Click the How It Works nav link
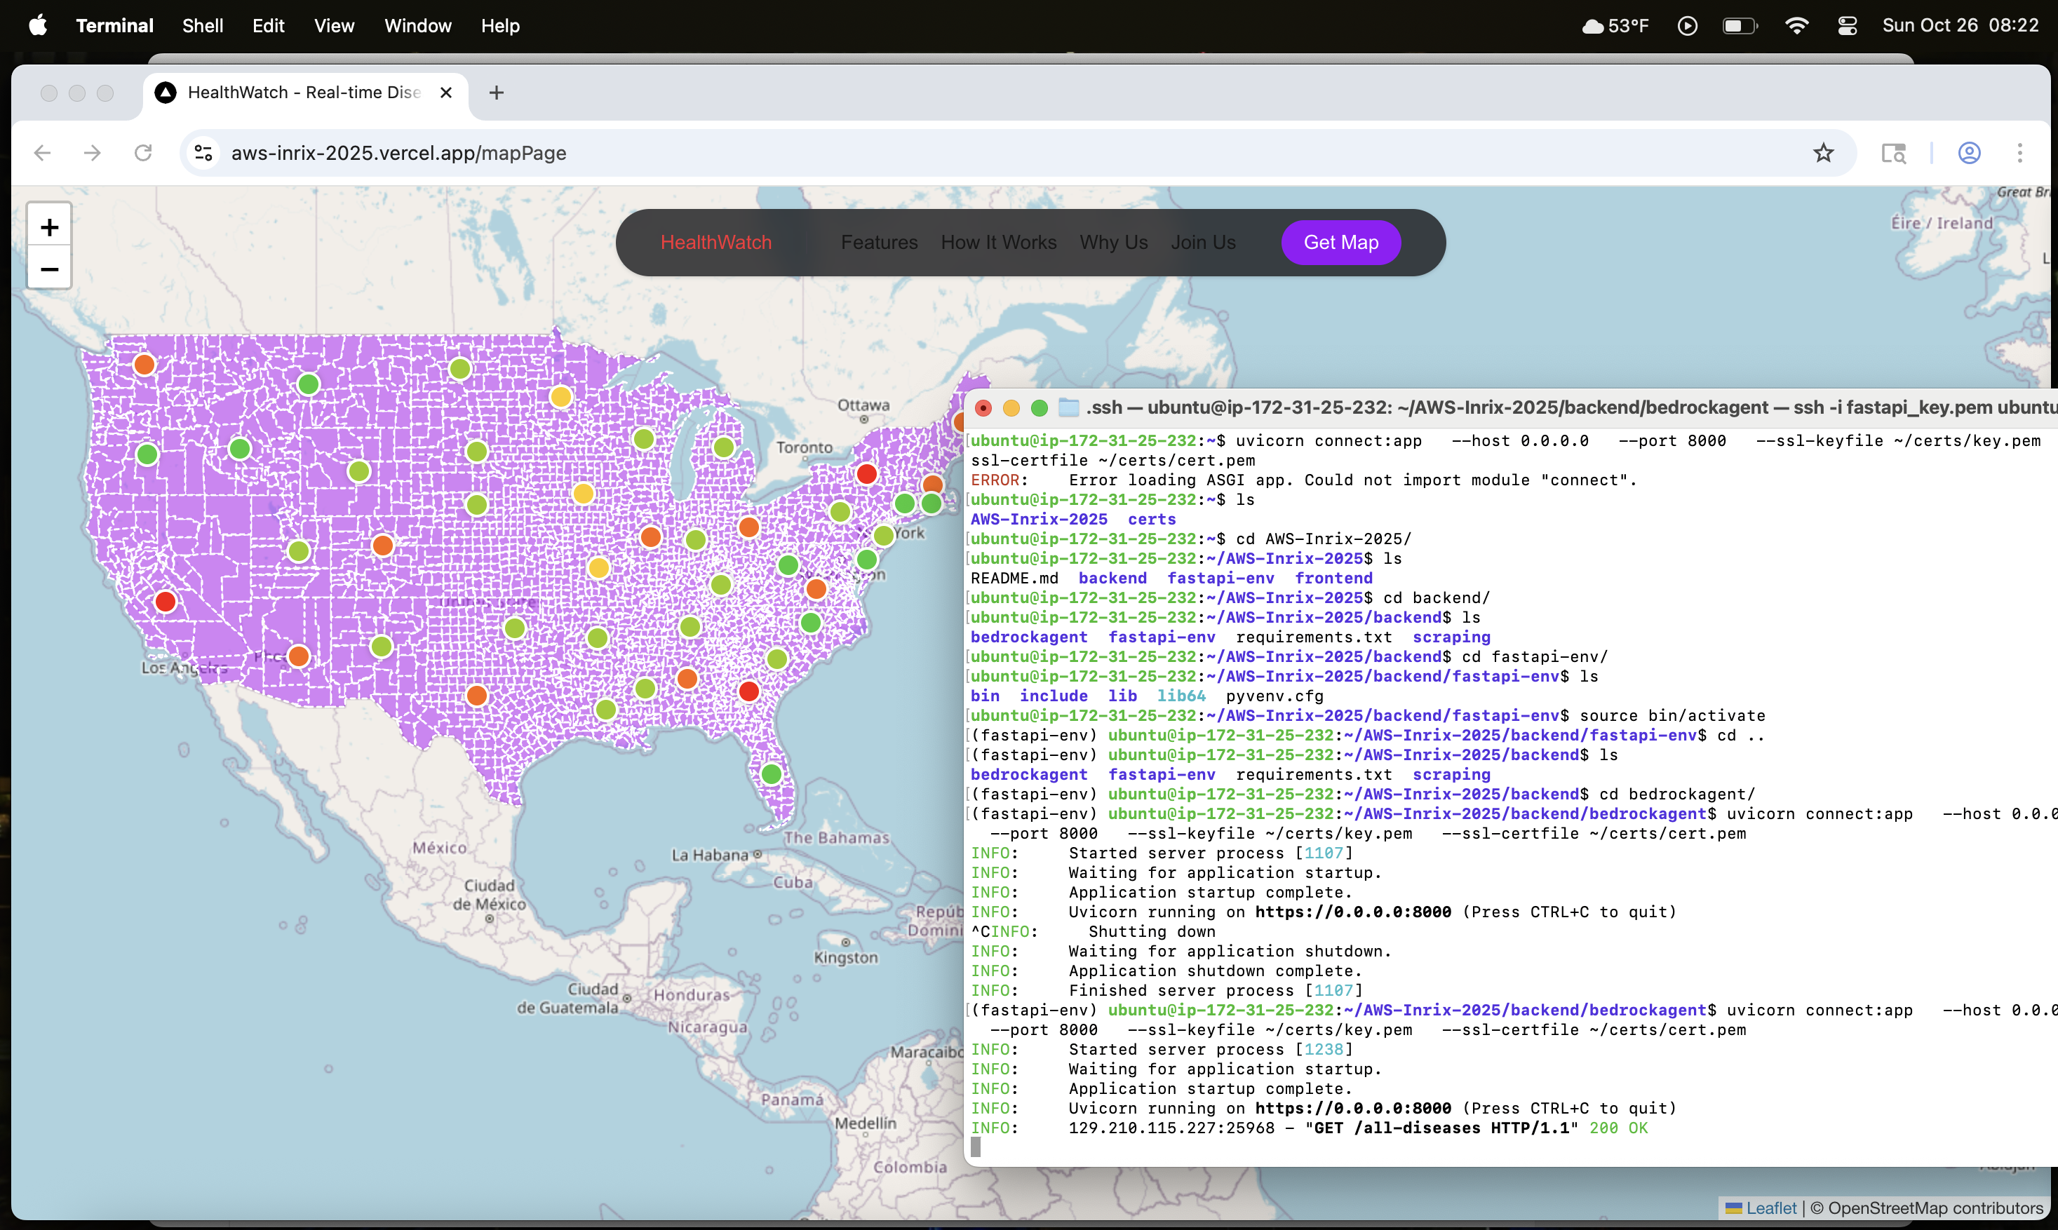 click(998, 243)
